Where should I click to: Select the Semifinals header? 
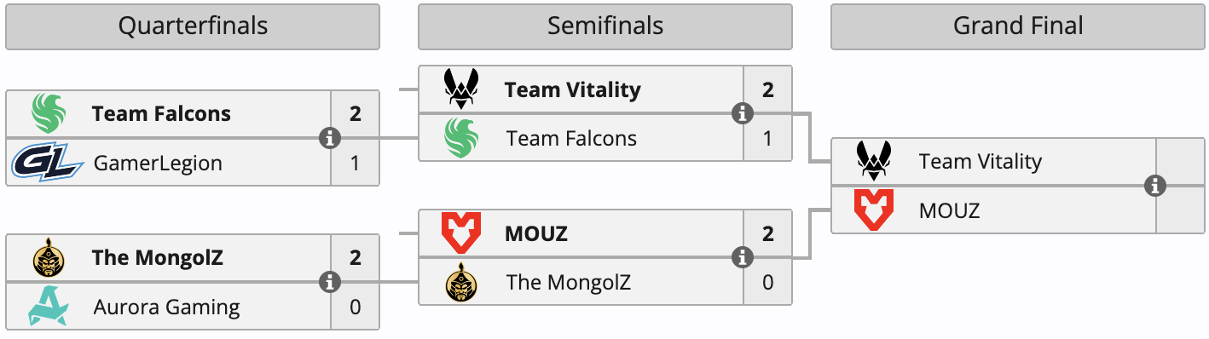pyautogui.click(x=605, y=26)
